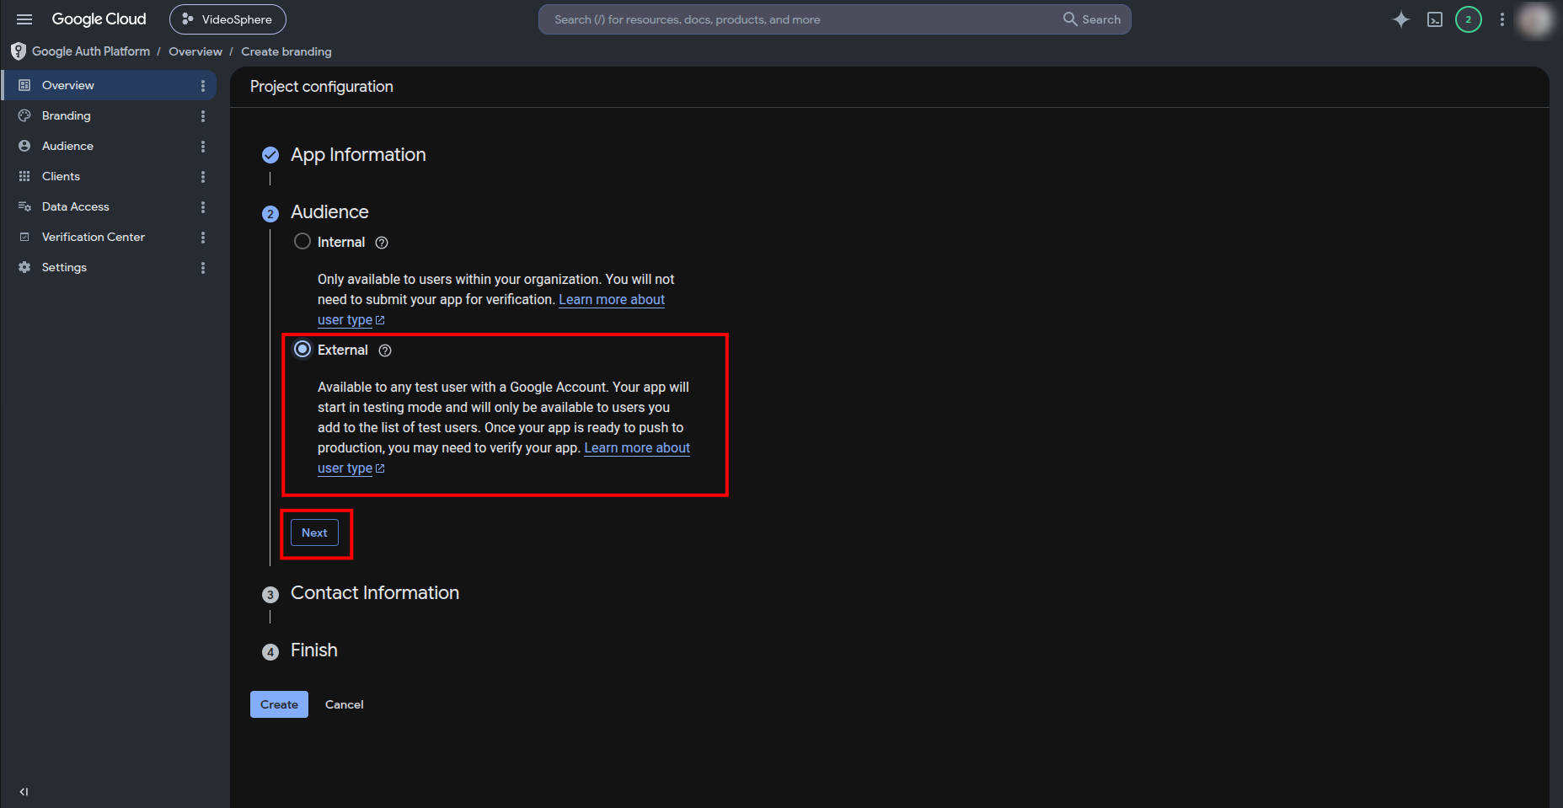Open the Verification Center three-dot menu

(203, 238)
